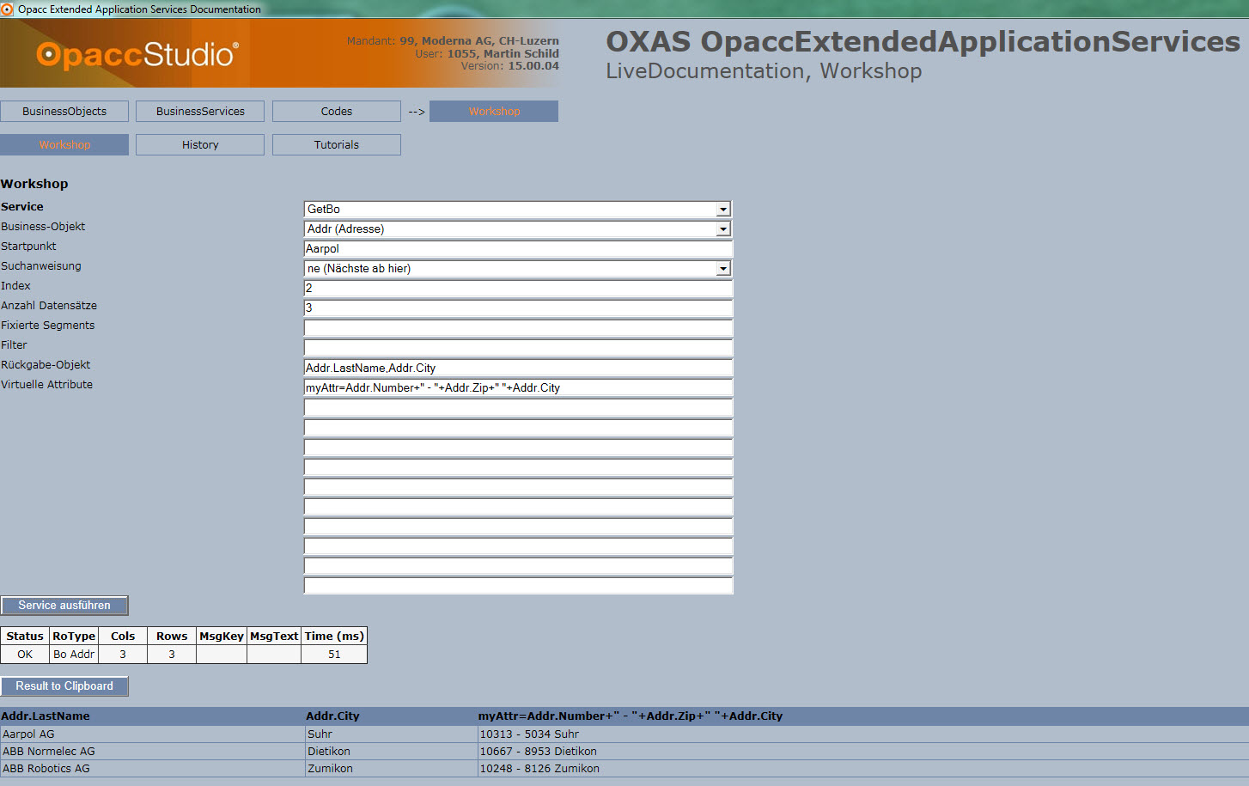Expand the Service dropdown showing GetBo
1249x786 pixels.
pos(723,210)
